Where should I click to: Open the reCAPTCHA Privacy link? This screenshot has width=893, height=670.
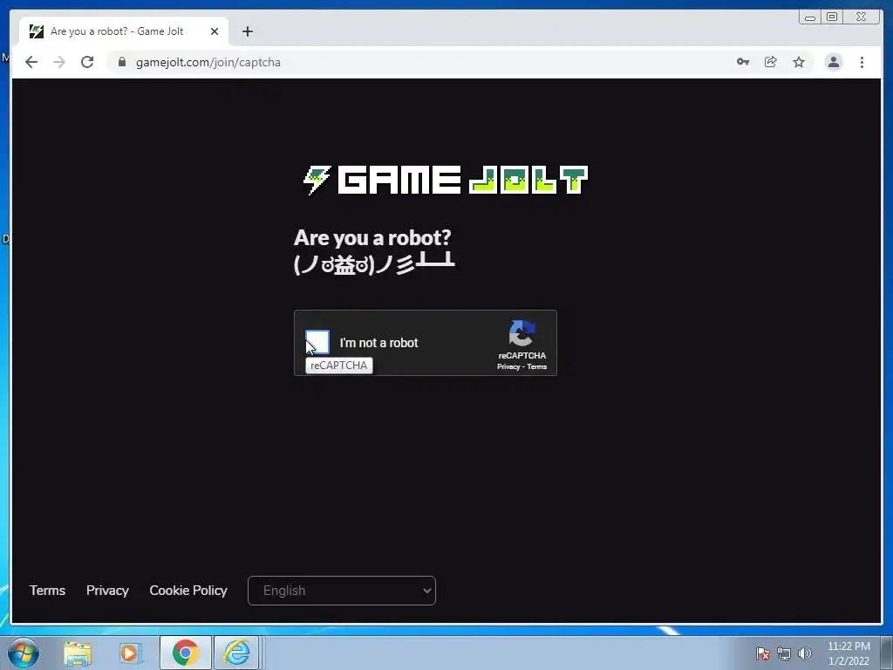(508, 367)
